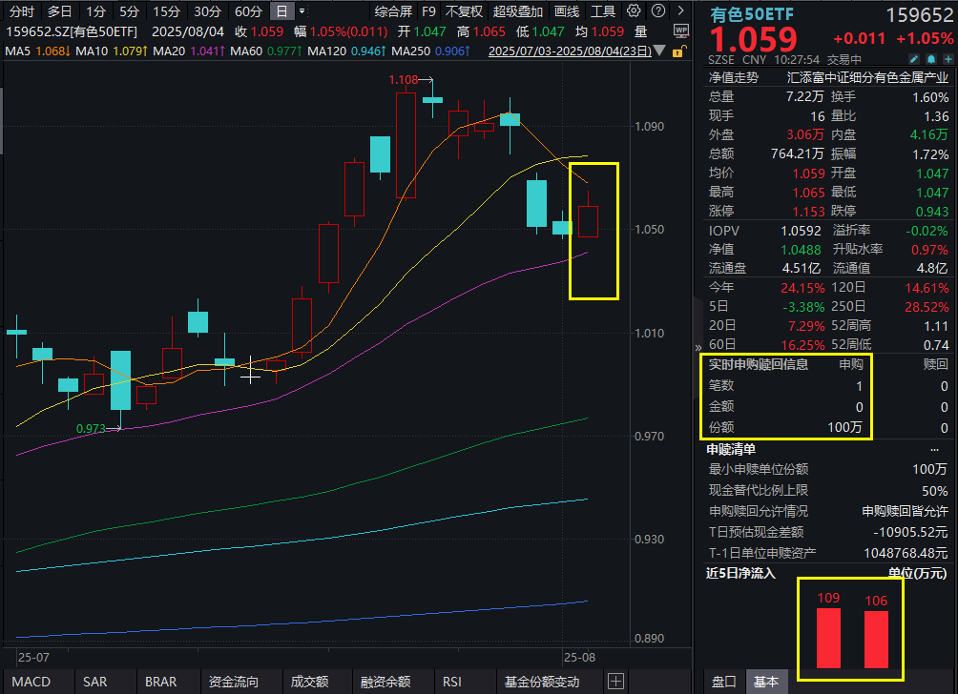
Task: Click the pencil edit icon near 交易中
Action: tap(914, 59)
